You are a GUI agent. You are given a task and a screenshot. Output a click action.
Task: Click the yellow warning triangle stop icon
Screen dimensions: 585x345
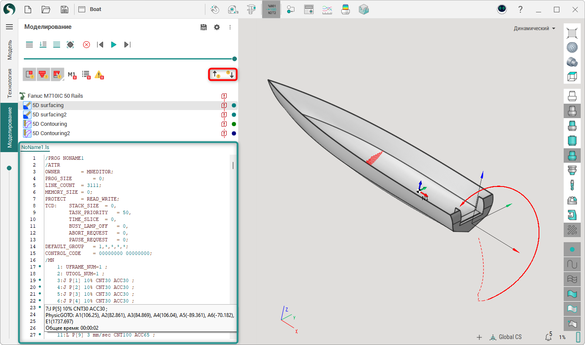pos(99,75)
